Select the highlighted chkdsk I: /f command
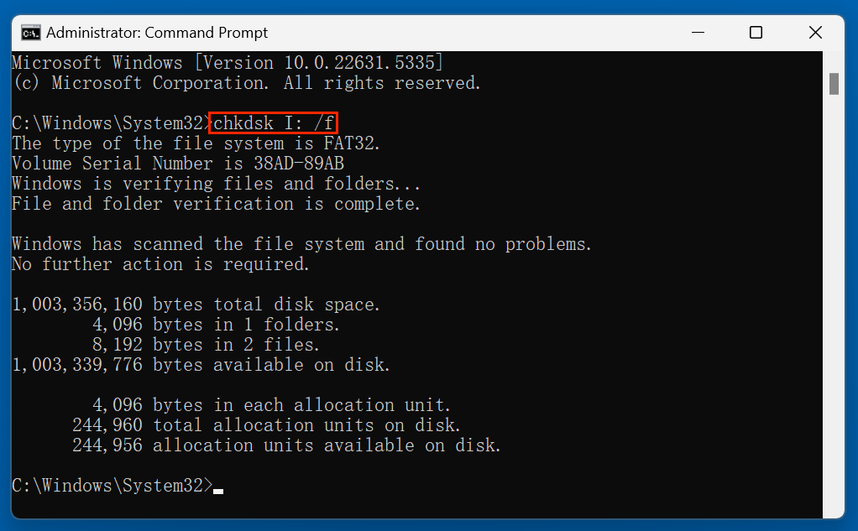Screen dimensions: 858x531 (273, 122)
